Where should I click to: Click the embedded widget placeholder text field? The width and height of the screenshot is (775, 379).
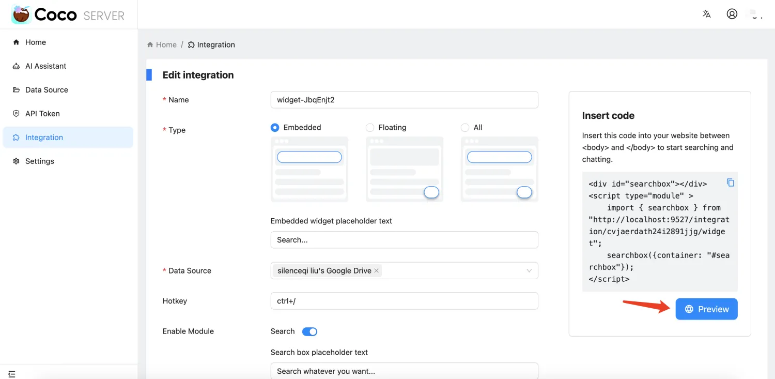[405, 240]
